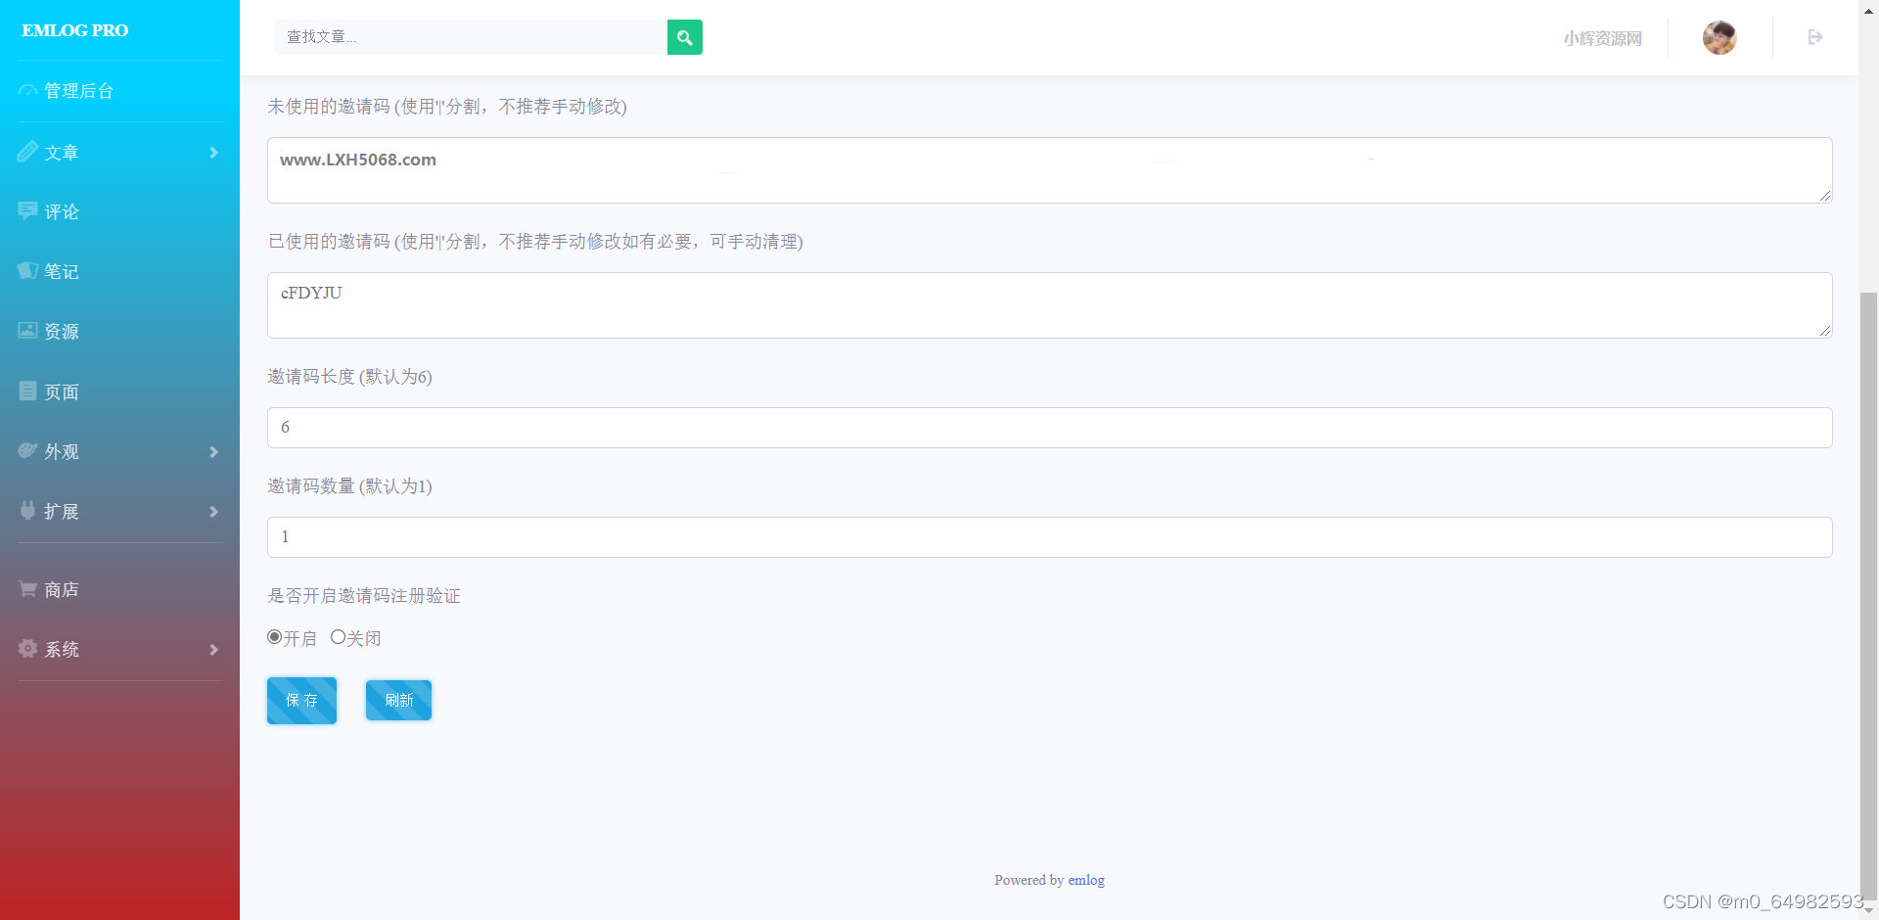Image resolution: width=1879 pixels, height=920 pixels.
Task: Click resize handle of unused codes textarea
Action: (x=1825, y=196)
